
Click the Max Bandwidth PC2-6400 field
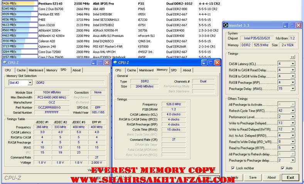(52, 97)
